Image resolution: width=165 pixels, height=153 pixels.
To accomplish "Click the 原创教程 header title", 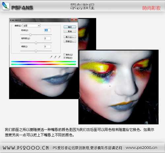I will (x=82, y=6).
